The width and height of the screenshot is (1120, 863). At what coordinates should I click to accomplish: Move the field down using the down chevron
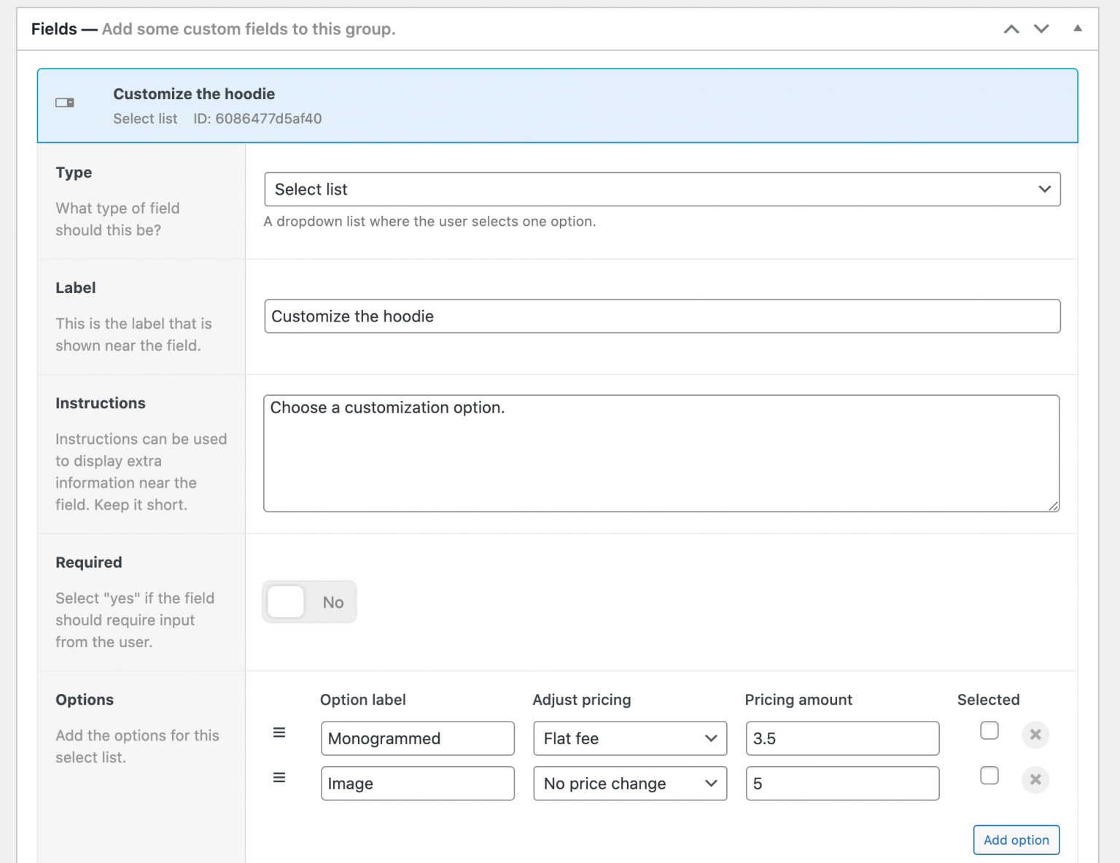pyautogui.click(x=1041, y=29)
